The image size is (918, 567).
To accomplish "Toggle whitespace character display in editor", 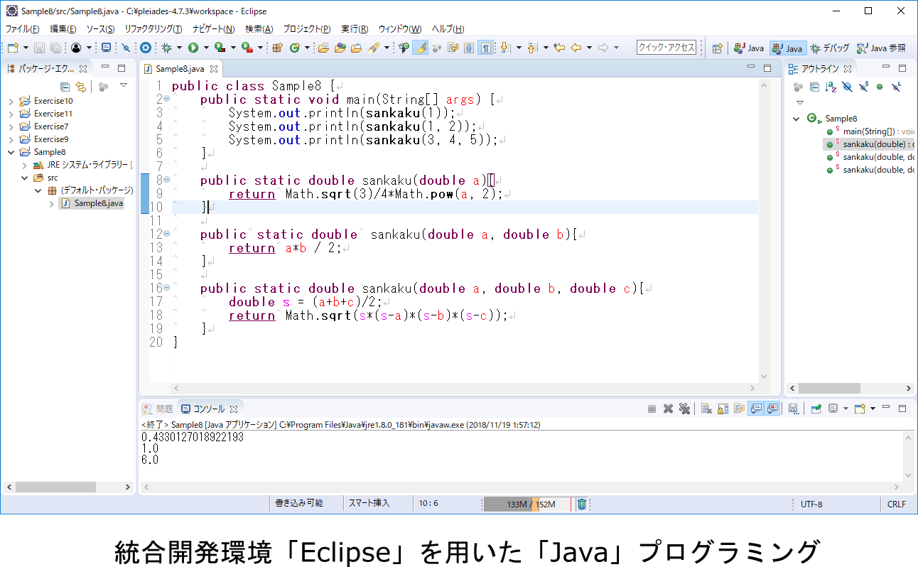I will point(486,48).
